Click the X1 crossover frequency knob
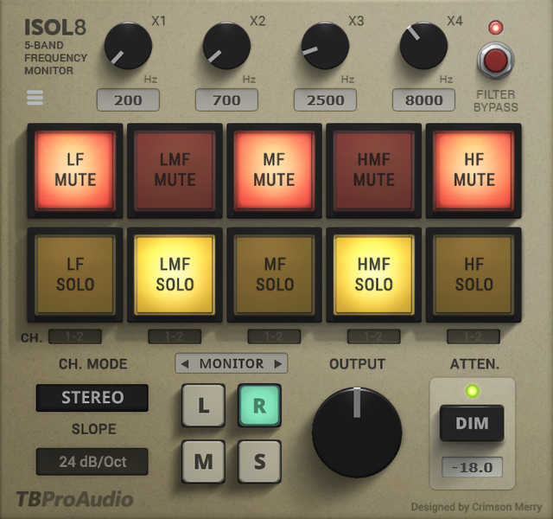This screenshot has width=553, height=519. point(128,46)
